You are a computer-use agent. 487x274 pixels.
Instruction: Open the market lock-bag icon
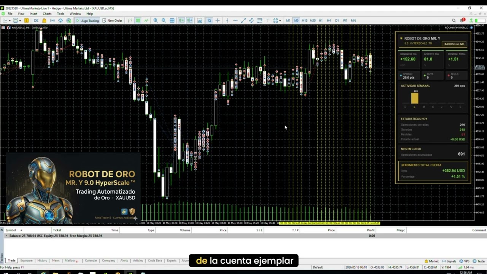(x=44, y=21)
